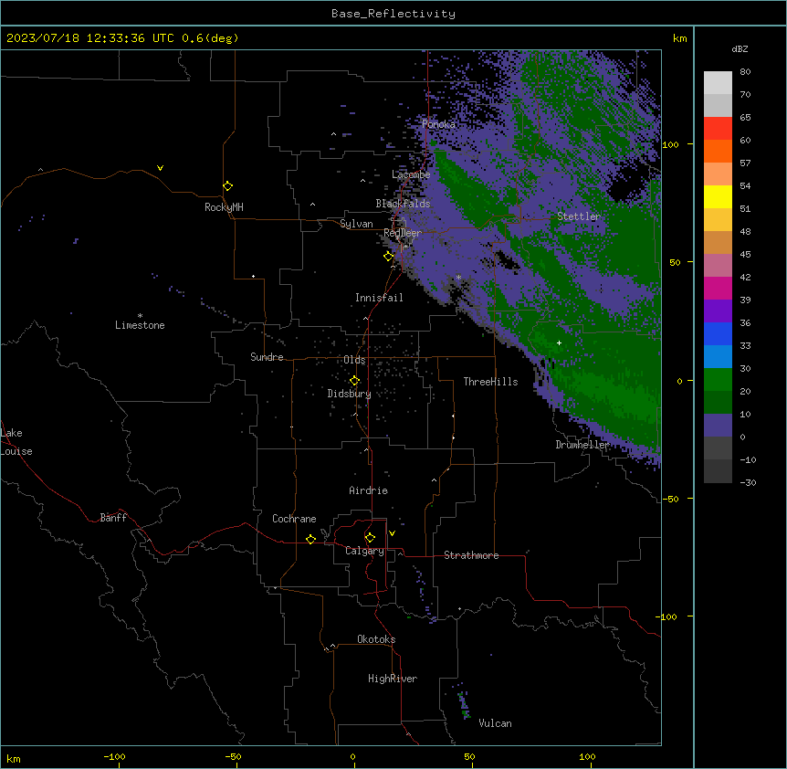Click the Okotoks city label
787x769 pixels.
point(376,639)
